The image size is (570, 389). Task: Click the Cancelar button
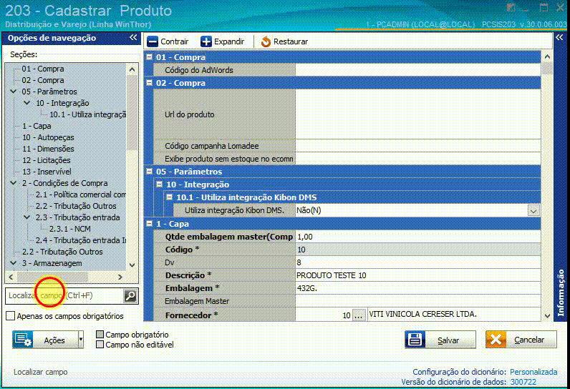click(521, 340)
